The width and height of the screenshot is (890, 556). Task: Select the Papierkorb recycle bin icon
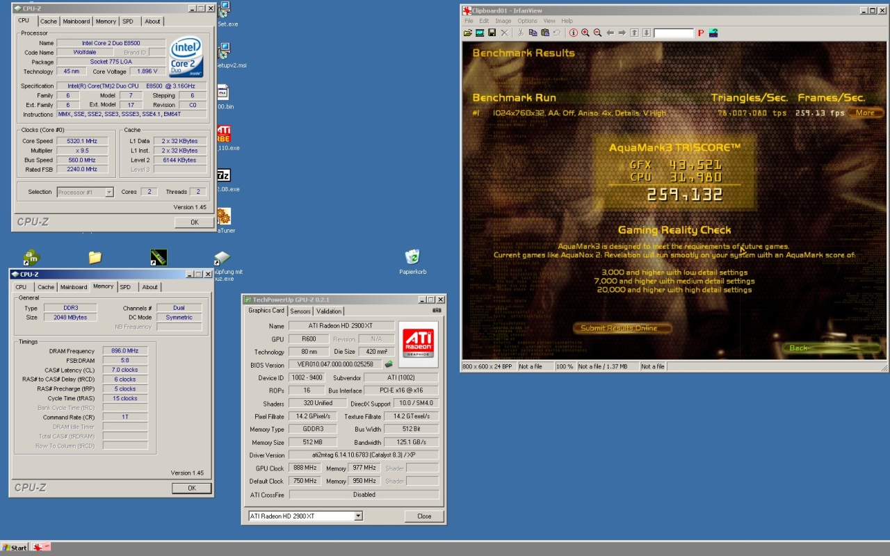pos(412,258)
